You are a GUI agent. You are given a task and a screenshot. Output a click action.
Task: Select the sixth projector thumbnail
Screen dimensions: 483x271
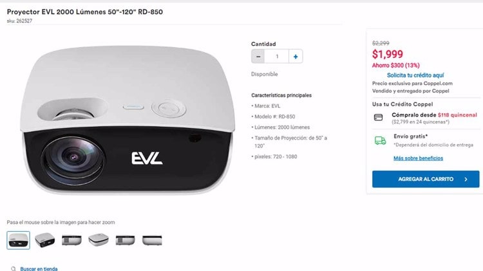click(x=152, y=240)
